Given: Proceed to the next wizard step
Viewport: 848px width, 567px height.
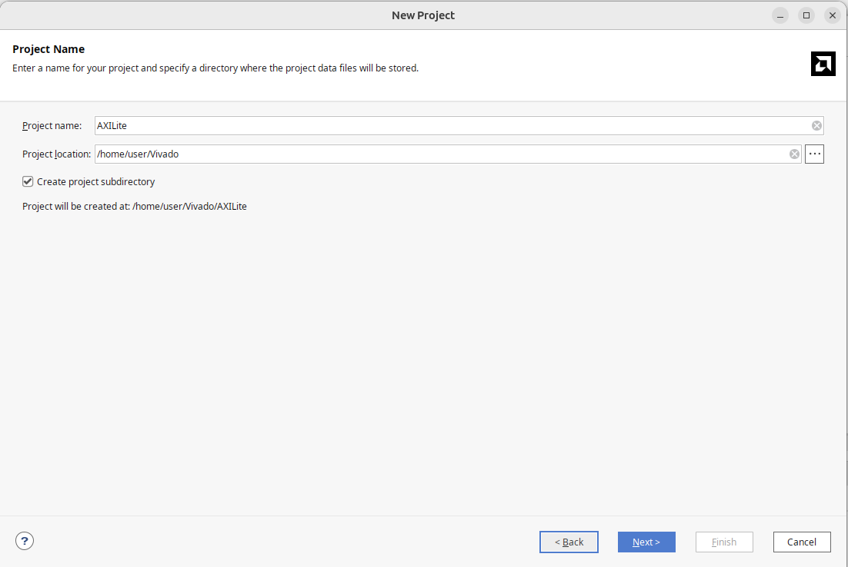Looking at the screenshot, I should pos(646,542).
